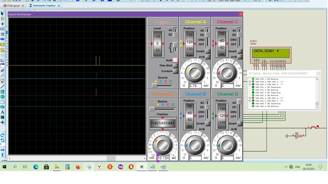328x184 pixels.
Task: Select the 2D line drawing tool
Action: coord(2,86)
